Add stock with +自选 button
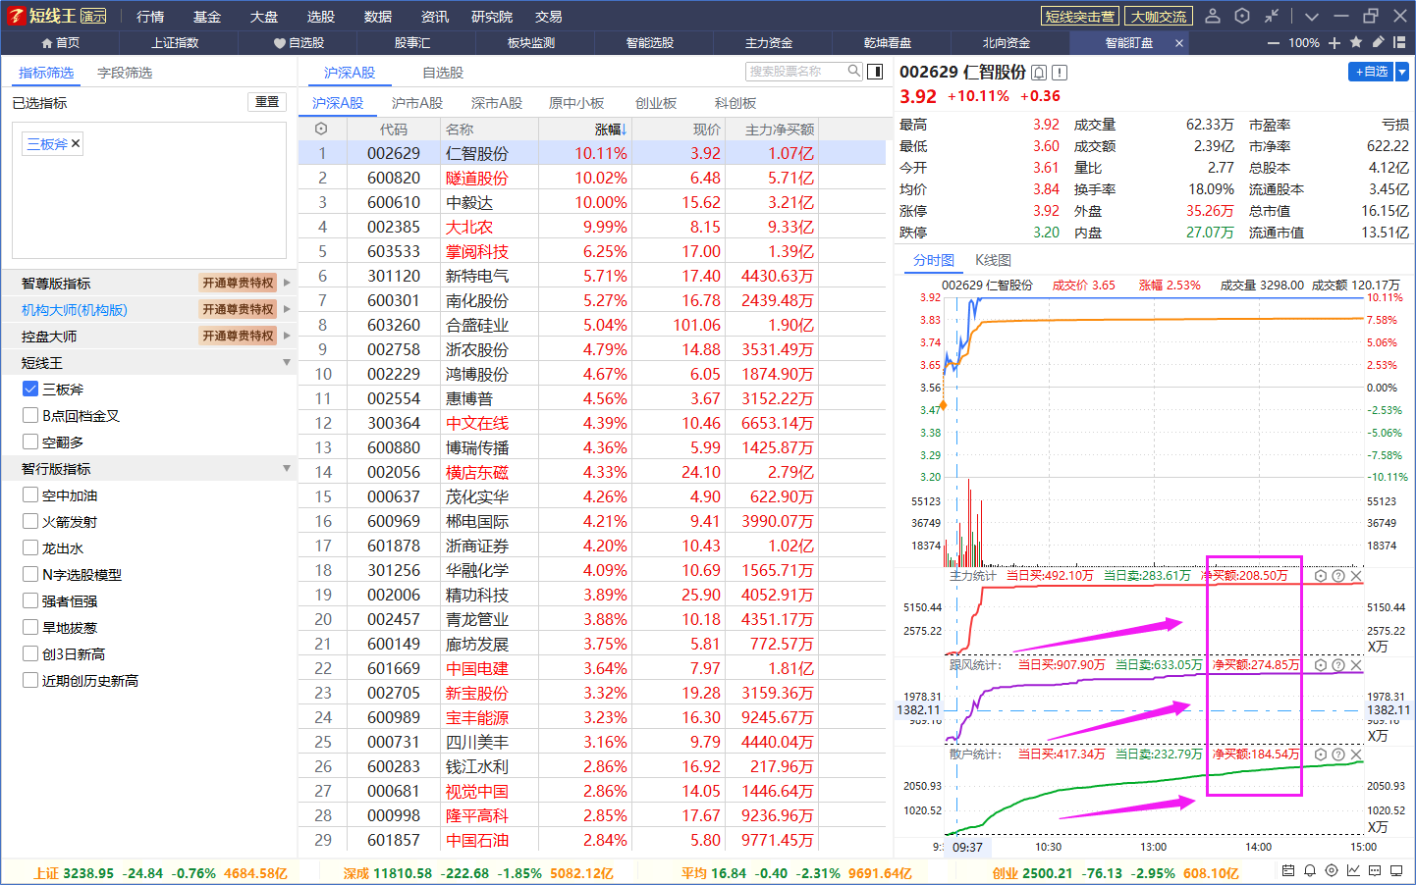 [1372, 72]
